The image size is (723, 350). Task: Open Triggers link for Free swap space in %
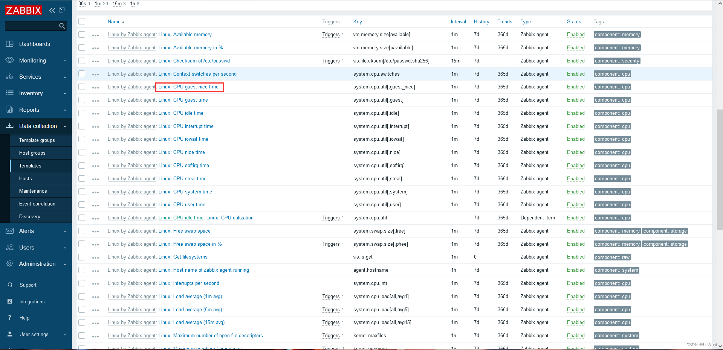[331, 244]
